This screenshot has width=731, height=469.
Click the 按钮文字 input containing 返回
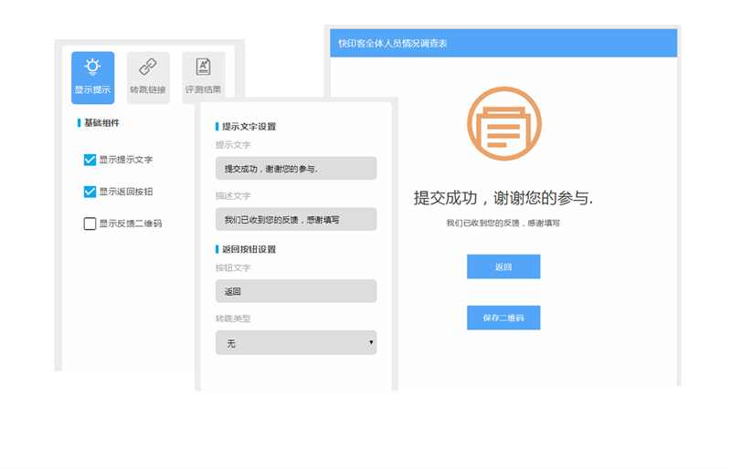295,292
